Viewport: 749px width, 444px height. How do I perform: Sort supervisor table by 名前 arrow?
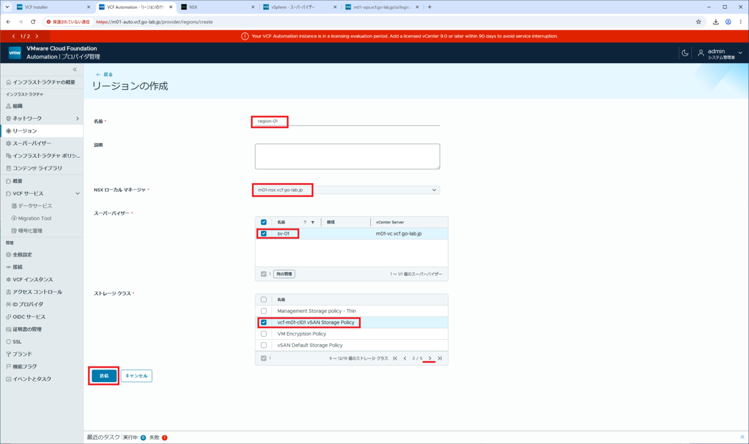pyautogui.click(x=305, y=222)
